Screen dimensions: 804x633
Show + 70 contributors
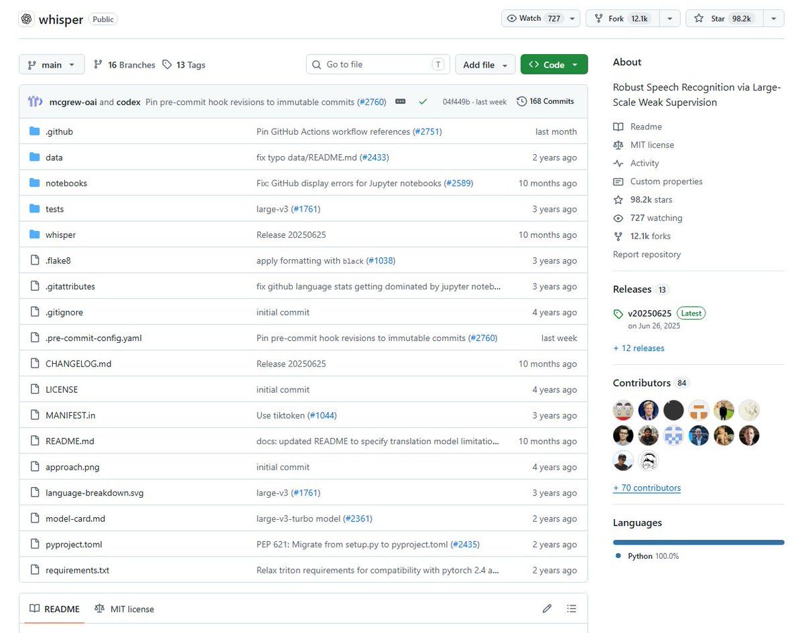coord(647,488)
